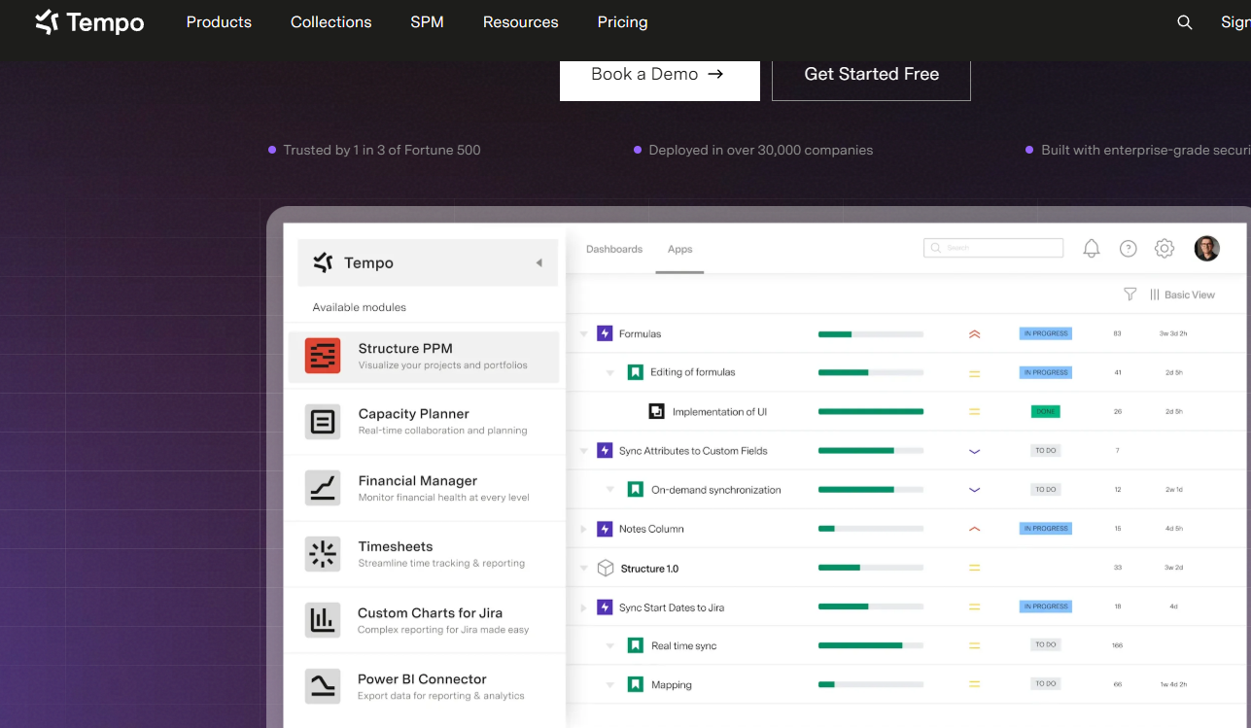Collapse the Structure 1.0 row
The image size is (1251, 728).
pos(584,569)
